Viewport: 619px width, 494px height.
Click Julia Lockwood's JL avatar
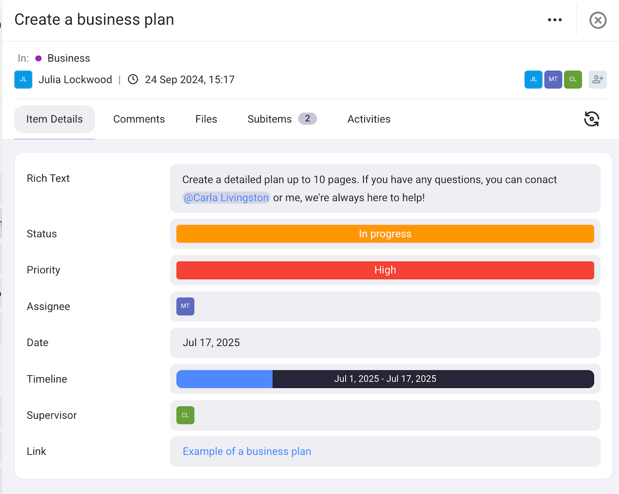click(23, 79)
